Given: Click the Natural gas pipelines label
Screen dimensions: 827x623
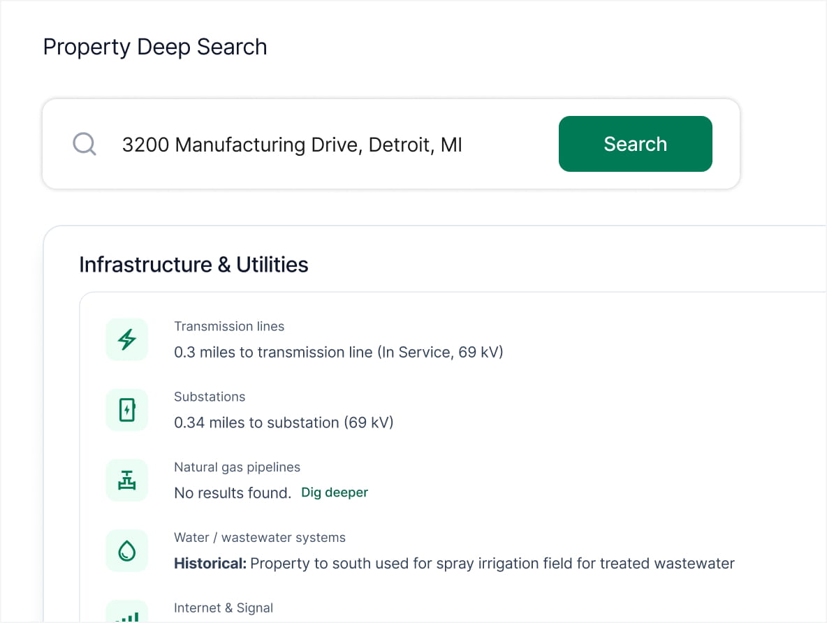Looking at the screenshot, I should tap(237, 467).
